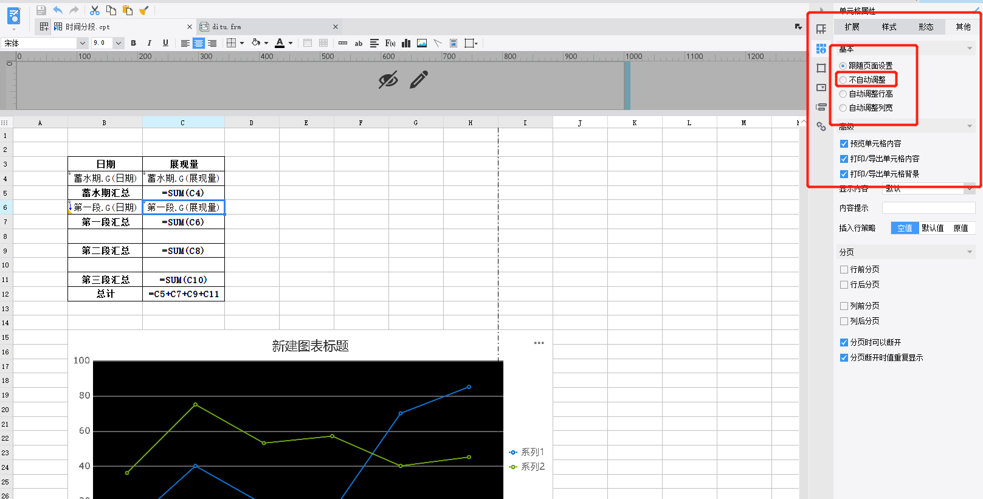This screenshot has width=983, height=499.
Task: Open the font color dropdown arrow
Action: tap(291, 43)
